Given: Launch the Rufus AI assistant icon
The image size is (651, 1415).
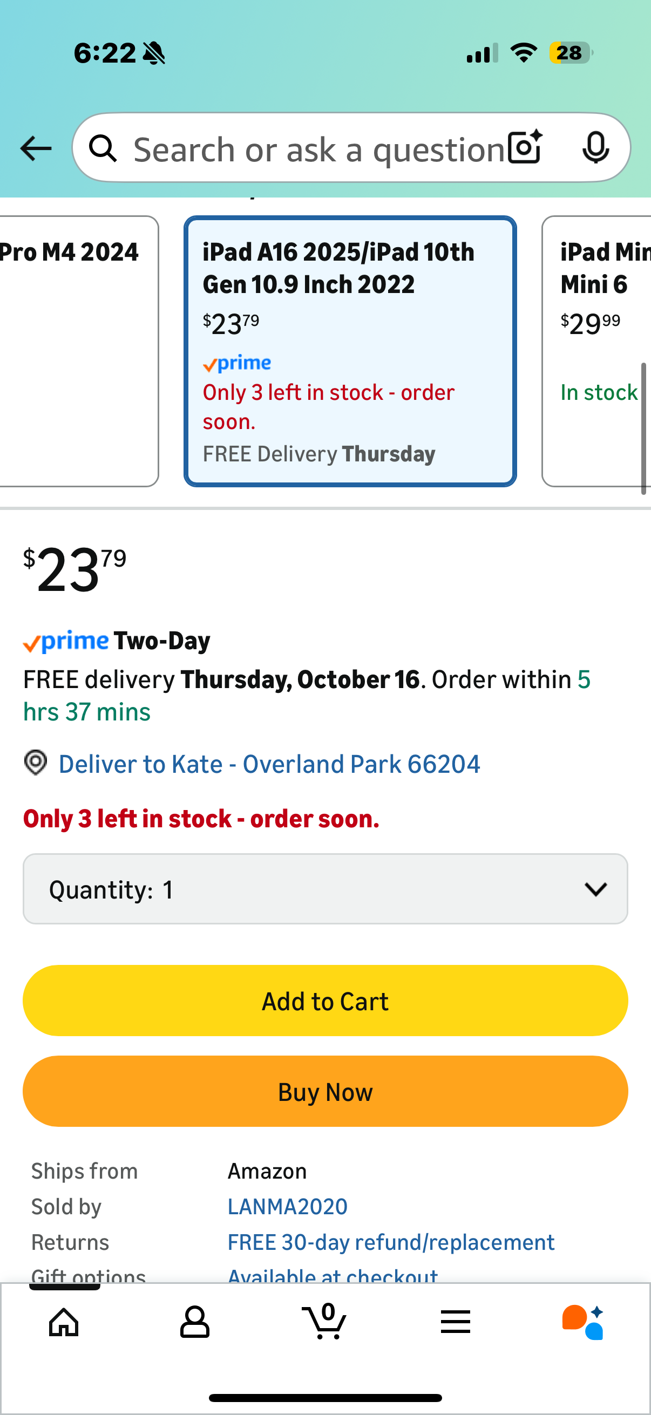Looking at the screenshot, I should click(x=583, y=1322).
